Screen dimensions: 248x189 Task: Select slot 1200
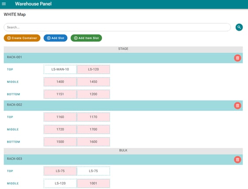[x=93, y=94]
